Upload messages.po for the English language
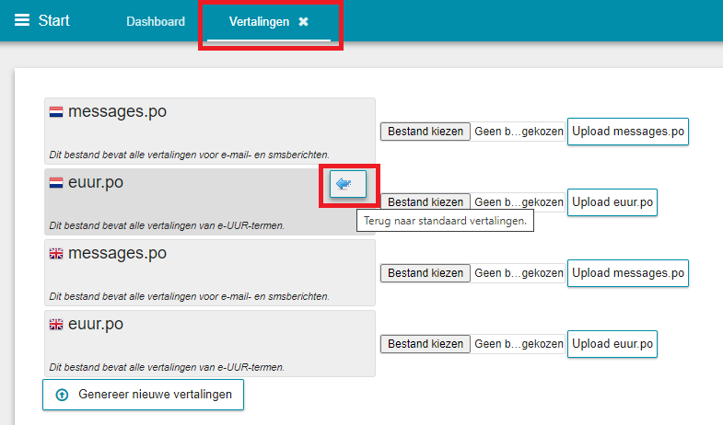Viewport: 723px width, 425px height. [628, 273]
